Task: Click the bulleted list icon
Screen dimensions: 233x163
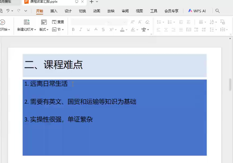Action: coord(159,22)
